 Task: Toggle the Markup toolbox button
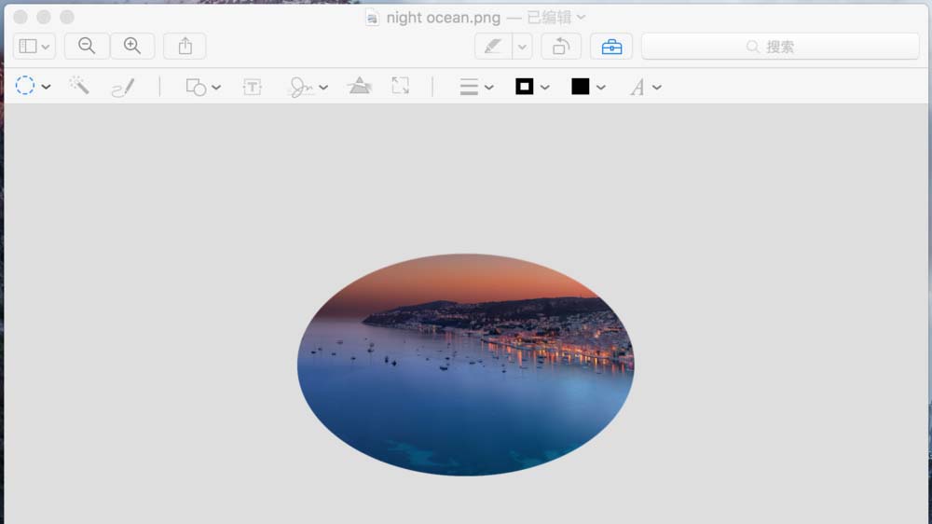(611, 47)
